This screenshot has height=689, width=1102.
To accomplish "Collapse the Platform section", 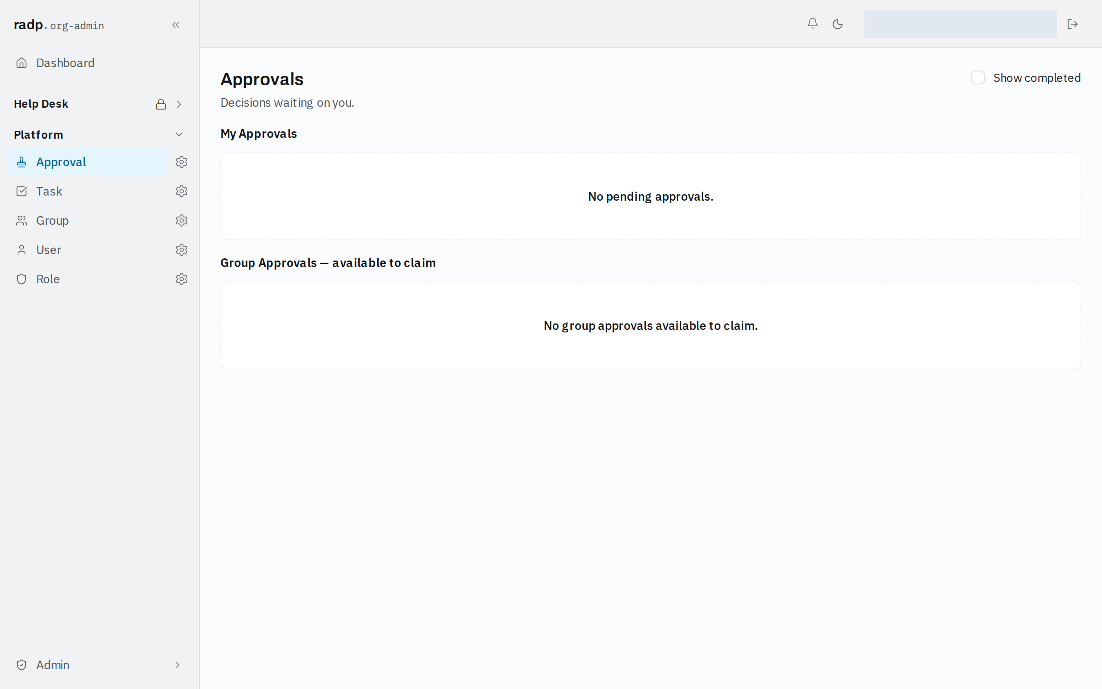I will [179, 134].
